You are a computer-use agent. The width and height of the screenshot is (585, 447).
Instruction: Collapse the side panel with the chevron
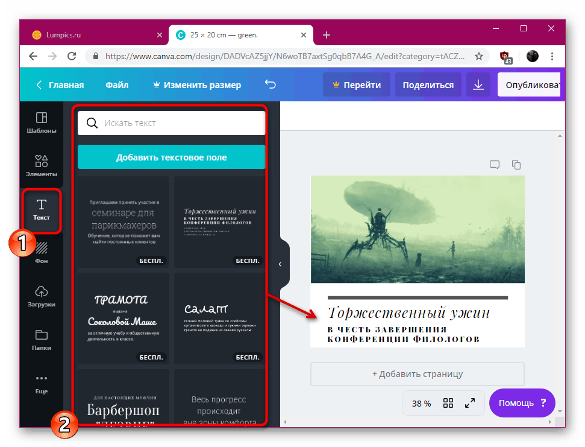(280, 264)
